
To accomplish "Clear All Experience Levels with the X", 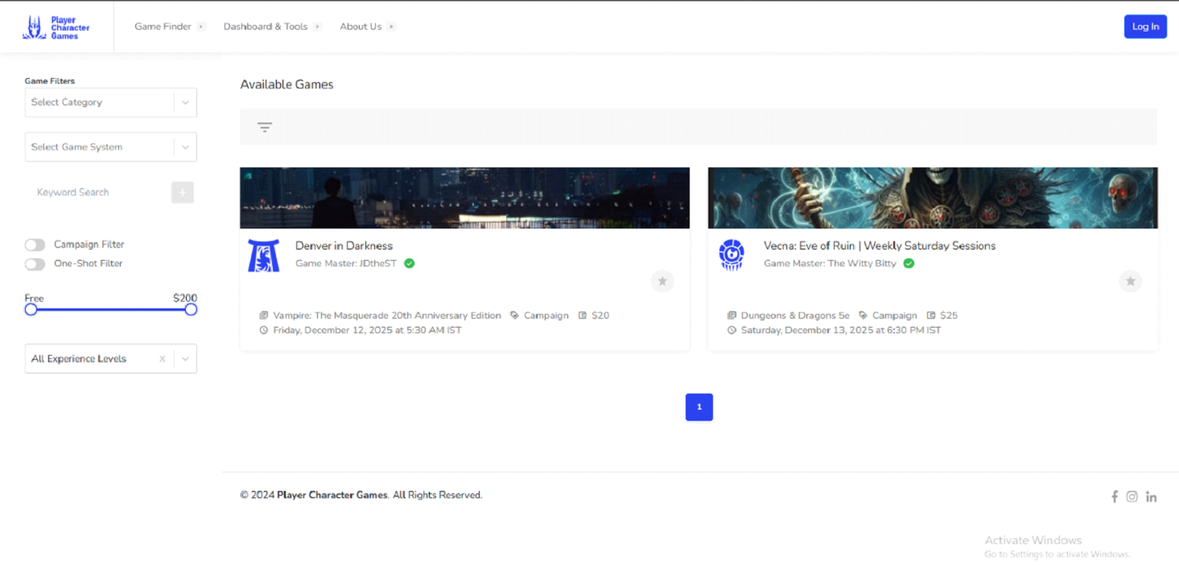I will click(x=162, y=358).
